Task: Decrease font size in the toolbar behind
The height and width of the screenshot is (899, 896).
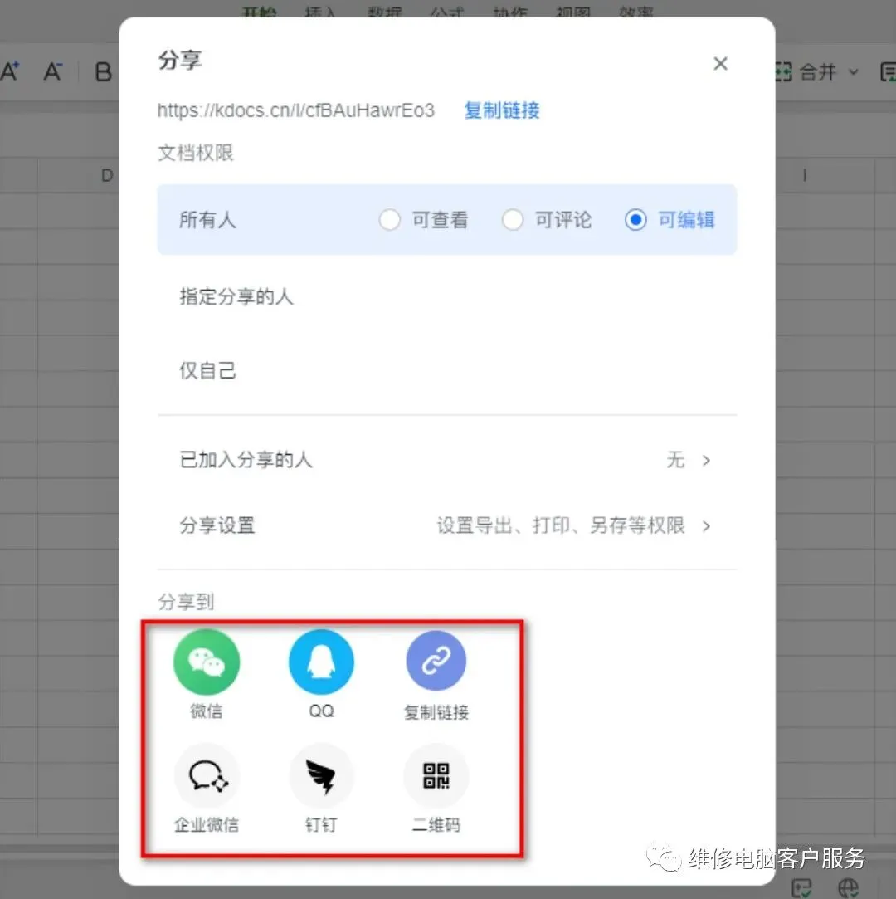Action: pos(53,71)
